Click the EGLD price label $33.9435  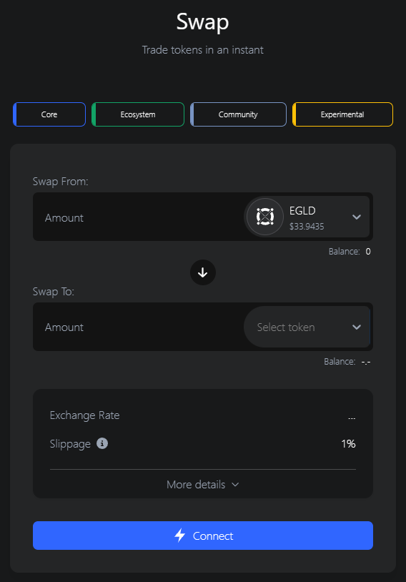307,227
